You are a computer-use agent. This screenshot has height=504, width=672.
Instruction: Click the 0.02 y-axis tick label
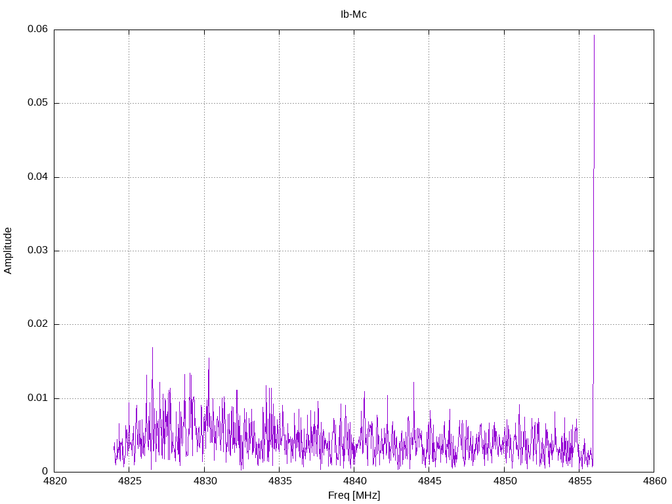[37, 324]
